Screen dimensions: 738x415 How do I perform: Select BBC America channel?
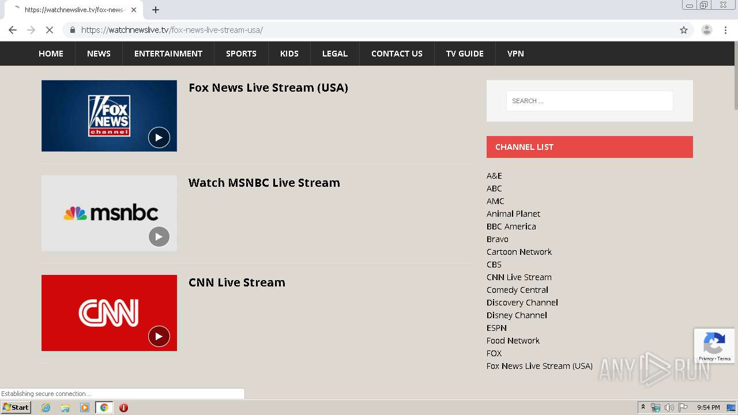click(x=511, y=227)
